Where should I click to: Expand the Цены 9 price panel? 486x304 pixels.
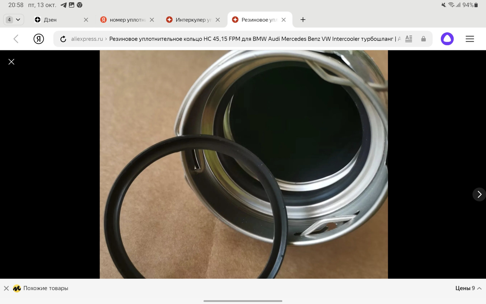pos(468,288)
